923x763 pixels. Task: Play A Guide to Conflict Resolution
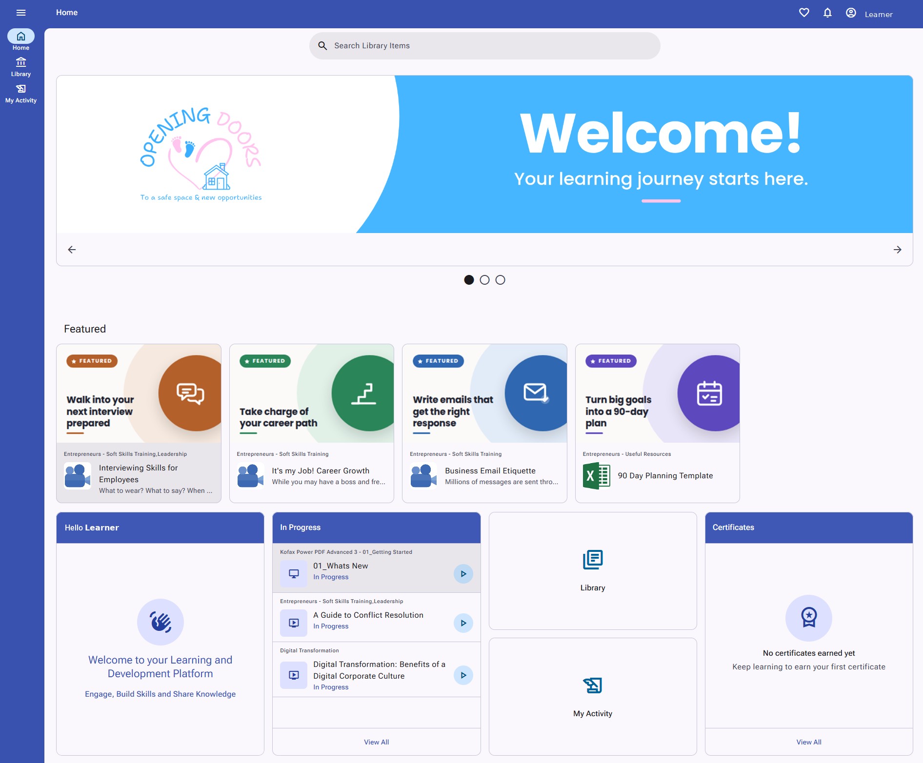point(463,623)
